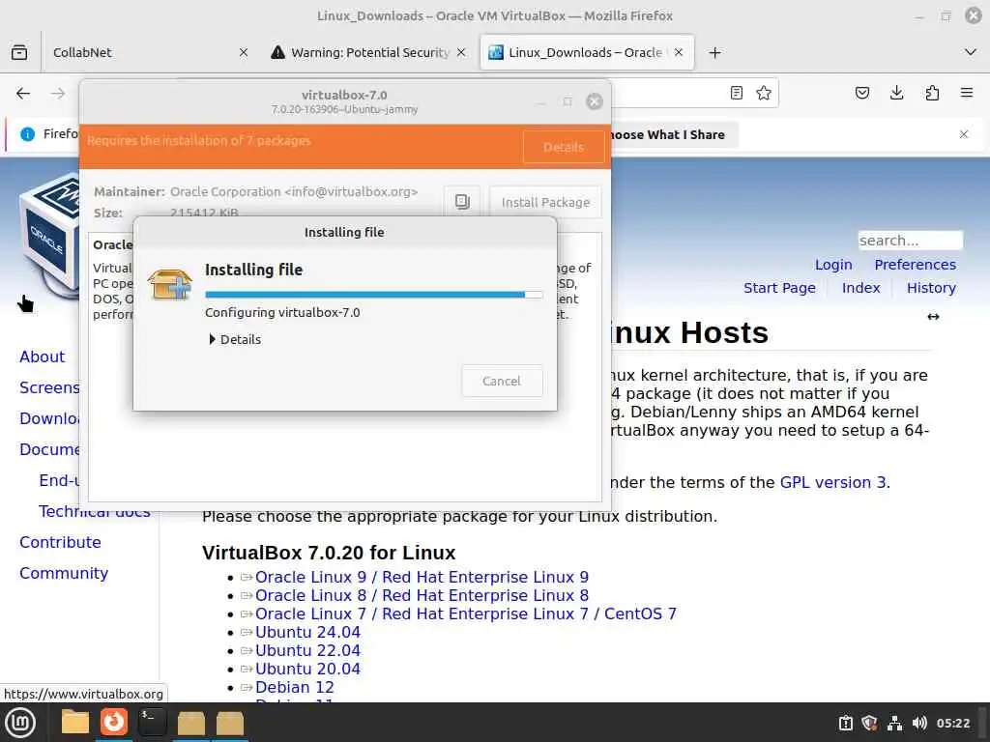This screenshot has width=990, height=742.
Task: Open the Index link
Action: [860, 288]
